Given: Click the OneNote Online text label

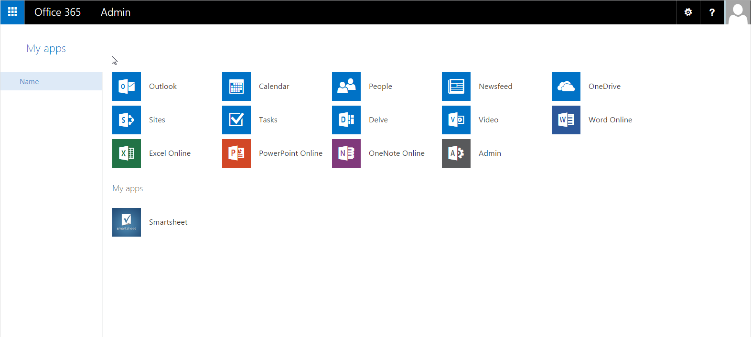Looking at the screenshot, I should click(397, 153).
